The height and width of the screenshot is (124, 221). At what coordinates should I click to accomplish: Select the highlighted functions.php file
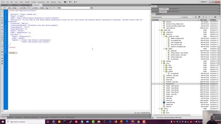click(x=170, y=84)
